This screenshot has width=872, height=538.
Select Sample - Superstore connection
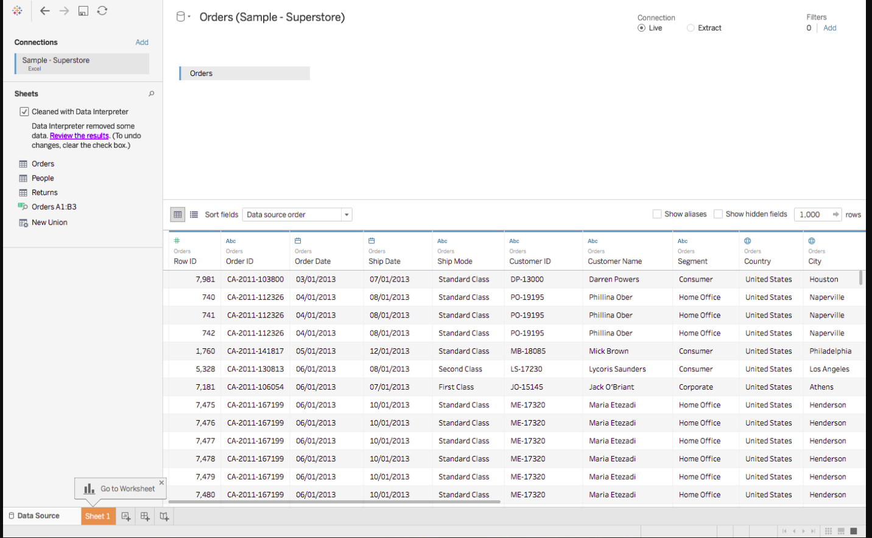pos(82,63)
